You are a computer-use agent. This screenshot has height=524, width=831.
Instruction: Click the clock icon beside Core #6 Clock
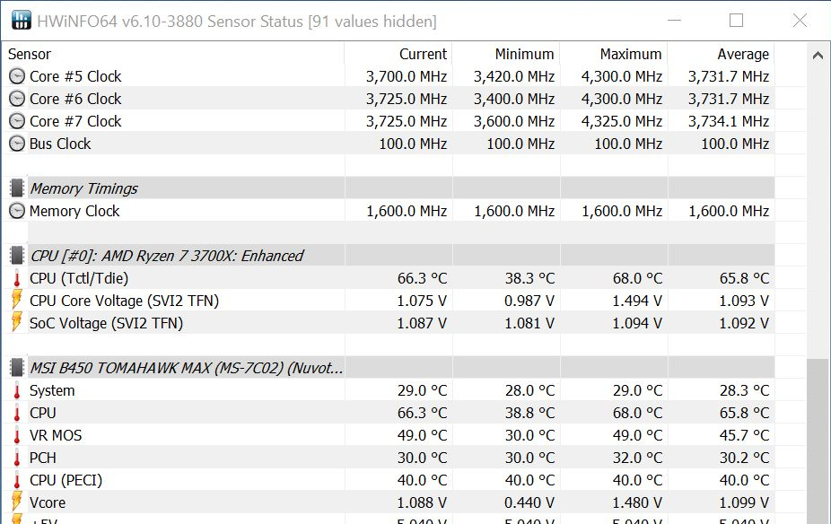pyautogui.click(x=17, y=99)
